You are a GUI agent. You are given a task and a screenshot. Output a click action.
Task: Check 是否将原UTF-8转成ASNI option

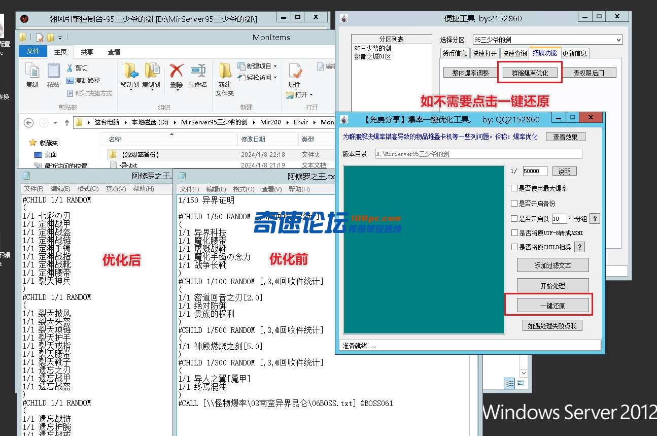[x=514, y=233]
